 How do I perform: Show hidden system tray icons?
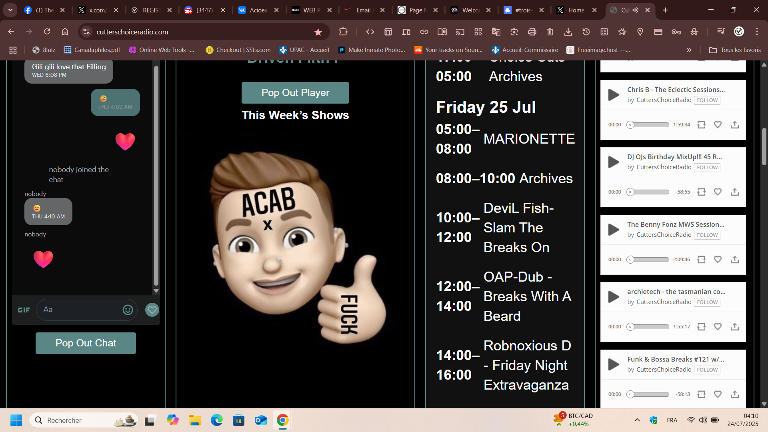(x=637, y=420)
